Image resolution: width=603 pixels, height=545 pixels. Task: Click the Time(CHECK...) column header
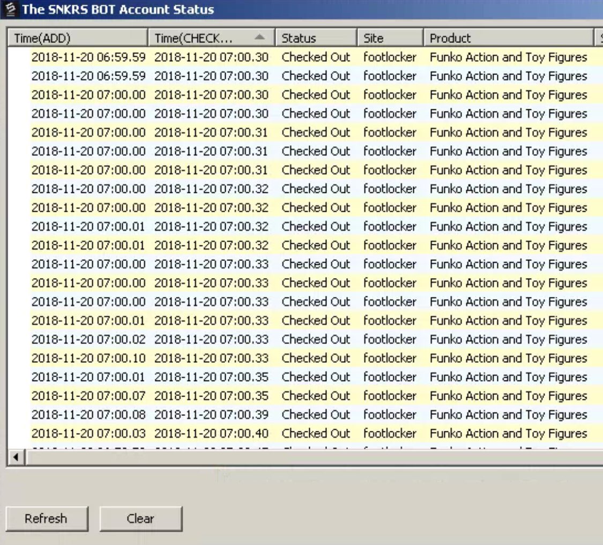pos(212,38)
